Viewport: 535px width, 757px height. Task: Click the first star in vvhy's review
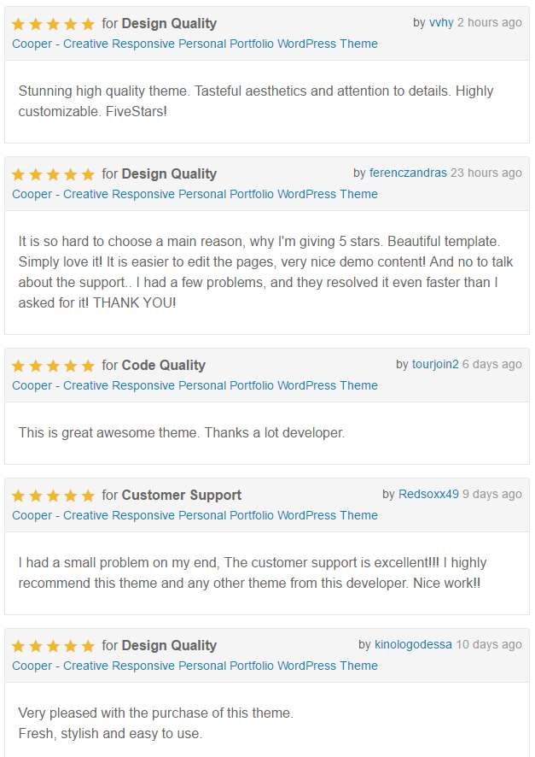18,24
